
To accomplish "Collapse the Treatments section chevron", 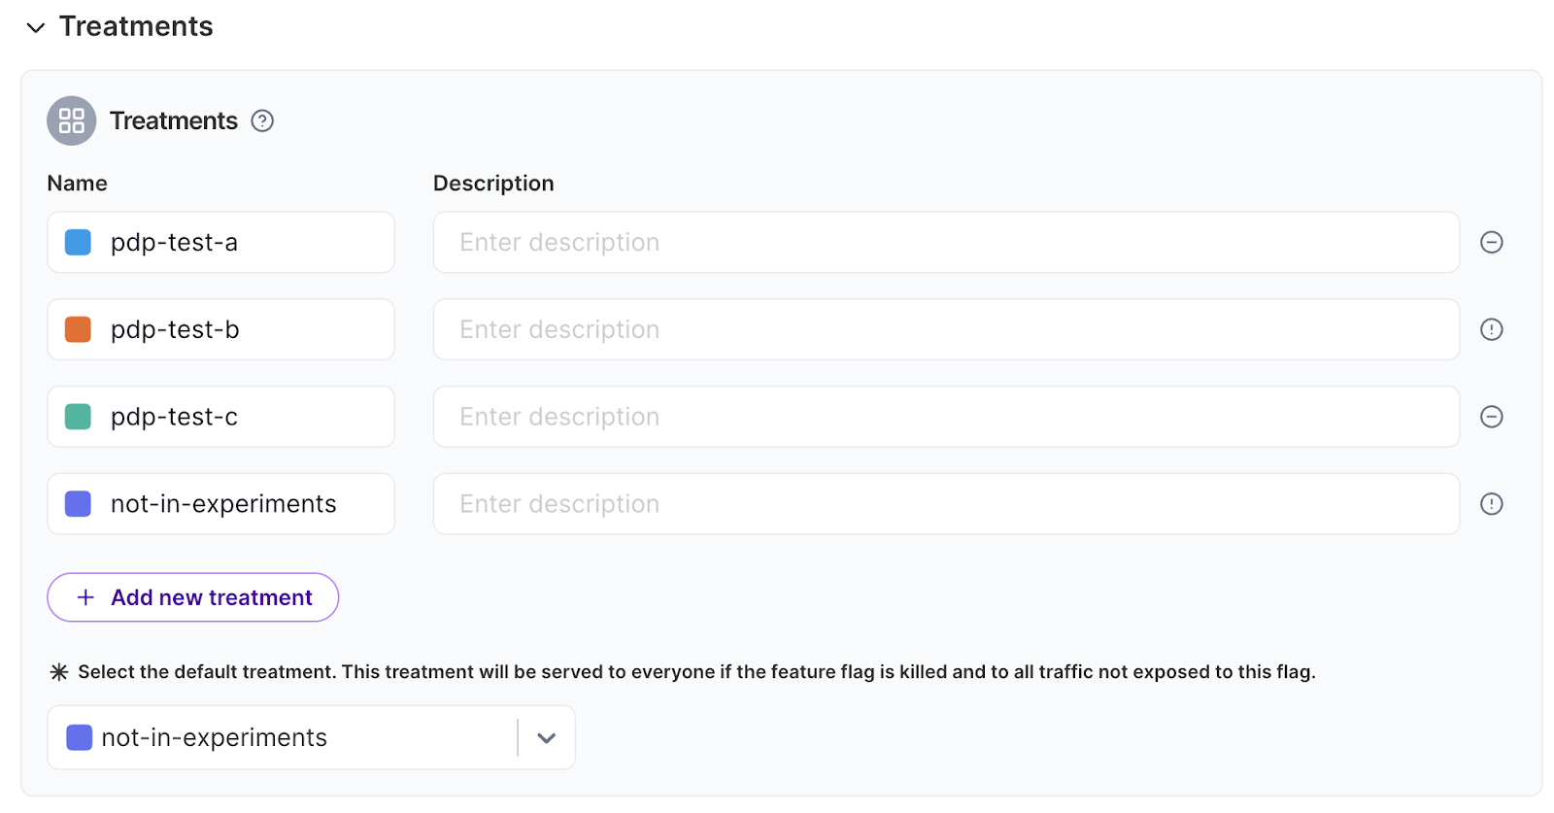I will point(36,27).
